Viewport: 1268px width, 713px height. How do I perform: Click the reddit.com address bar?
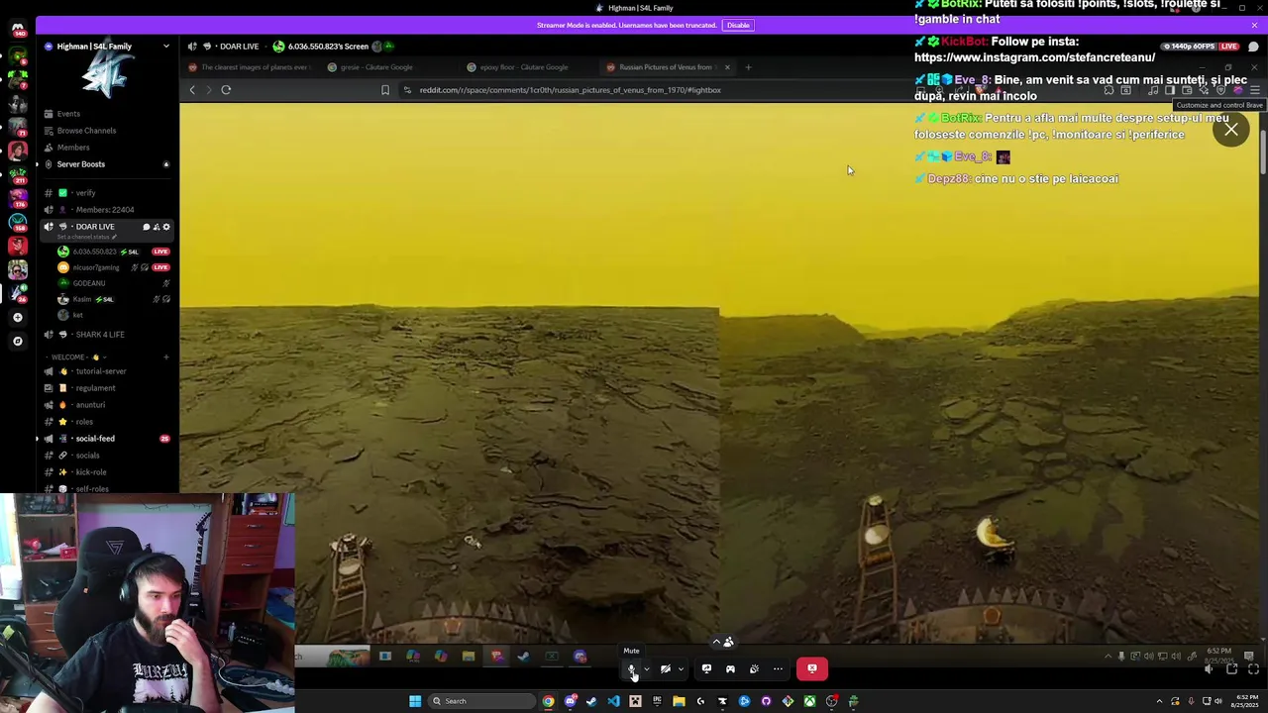point(570,90)
